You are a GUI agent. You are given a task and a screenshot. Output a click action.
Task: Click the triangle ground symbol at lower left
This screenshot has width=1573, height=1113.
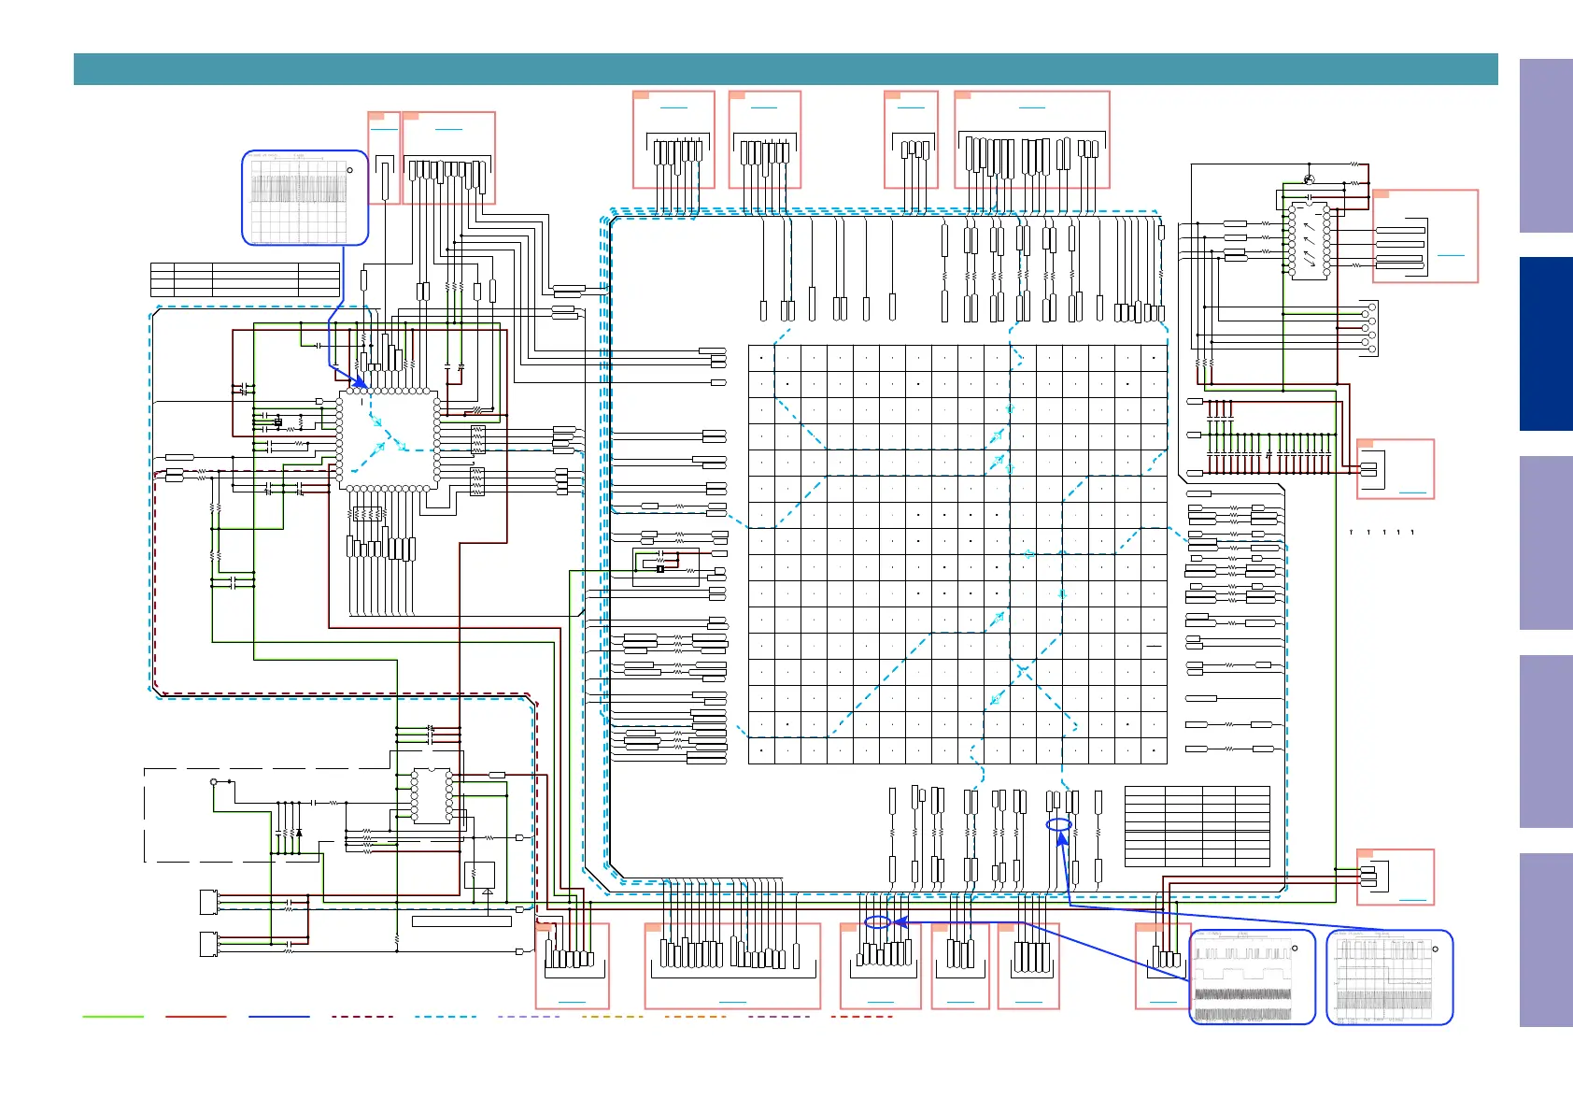488,892
